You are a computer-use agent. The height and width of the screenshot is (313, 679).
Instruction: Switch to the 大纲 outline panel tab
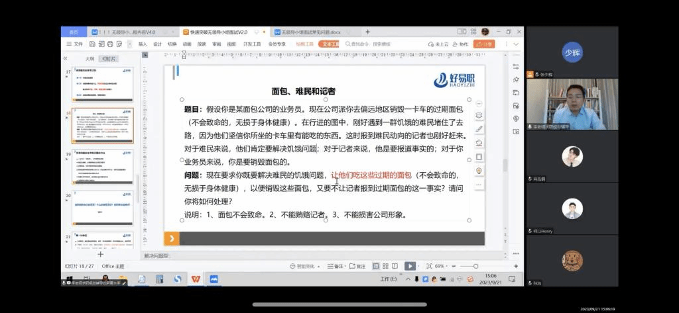coord(90,59)
